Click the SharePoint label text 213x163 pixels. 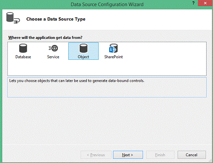113,57
